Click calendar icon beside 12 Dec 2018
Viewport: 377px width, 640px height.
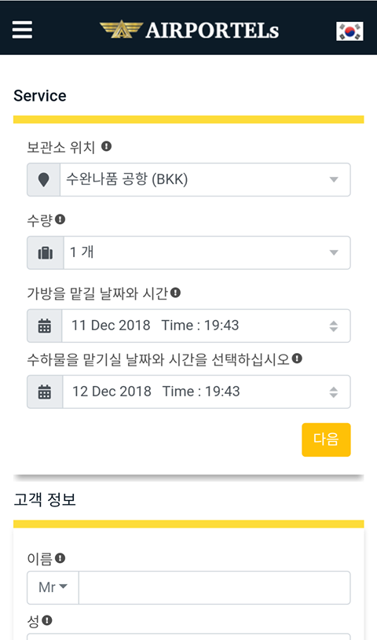point(45,392)
